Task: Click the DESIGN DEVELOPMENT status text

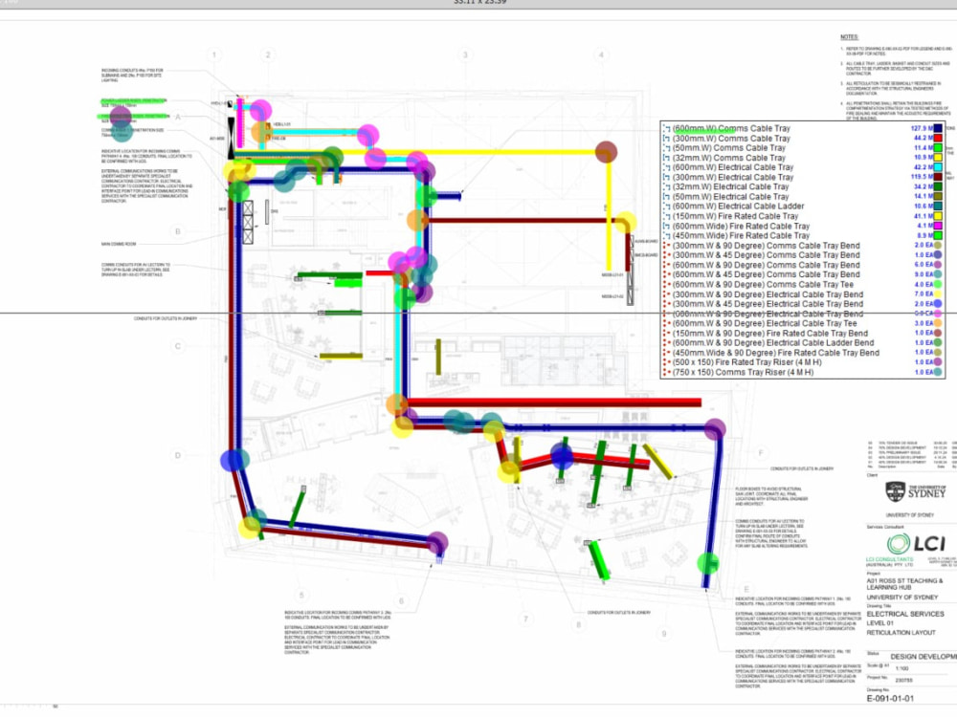Action: click(924, 658)
